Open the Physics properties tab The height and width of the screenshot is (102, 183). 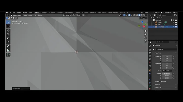(150, 80)
